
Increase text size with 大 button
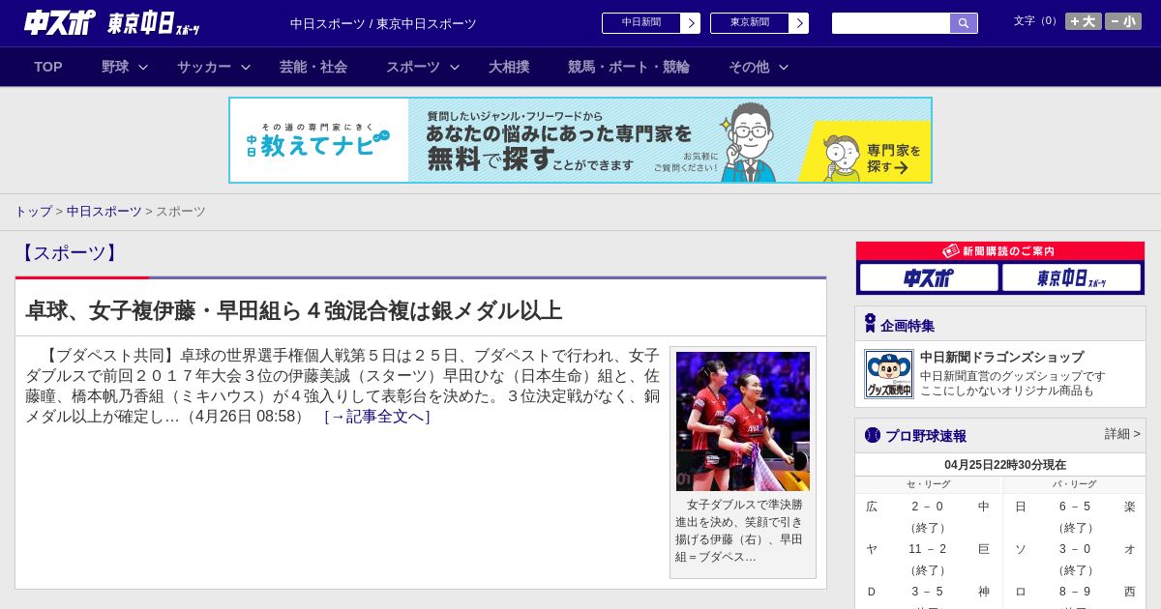click(1084, 21)
